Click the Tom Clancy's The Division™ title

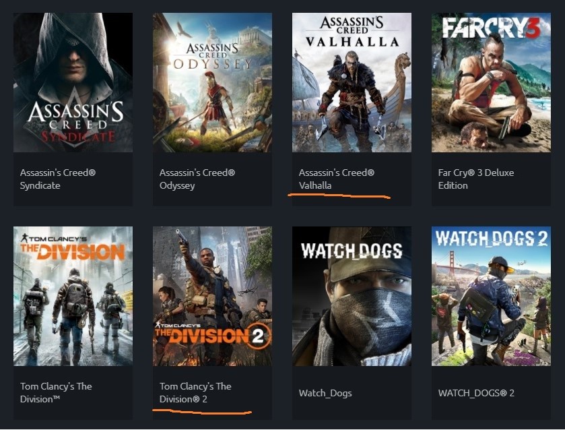56,392
